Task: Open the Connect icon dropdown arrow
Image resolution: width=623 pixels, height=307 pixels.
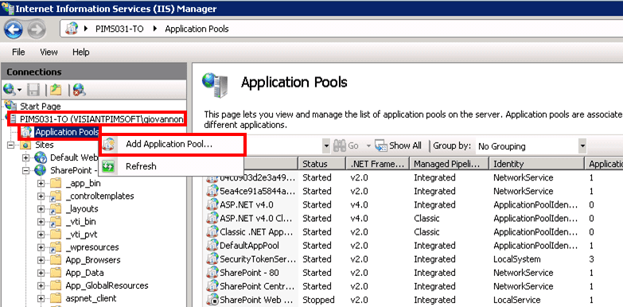Action: coord(18,90)
